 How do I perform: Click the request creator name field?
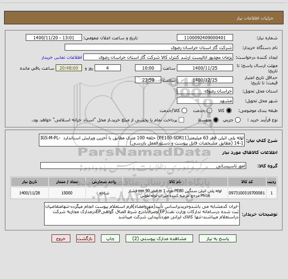coord(158,57)
